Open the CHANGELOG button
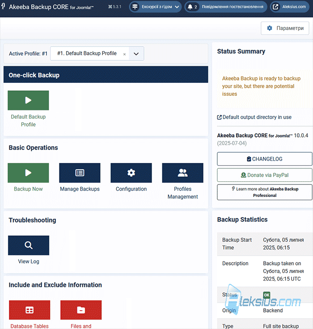Image resolution: width=313 pixels, height=329 pixels. [265, 159]
